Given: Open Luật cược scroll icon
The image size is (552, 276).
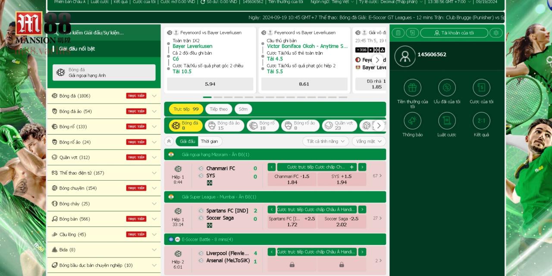Looking at the screenshot, I should (x=447, y=121).
